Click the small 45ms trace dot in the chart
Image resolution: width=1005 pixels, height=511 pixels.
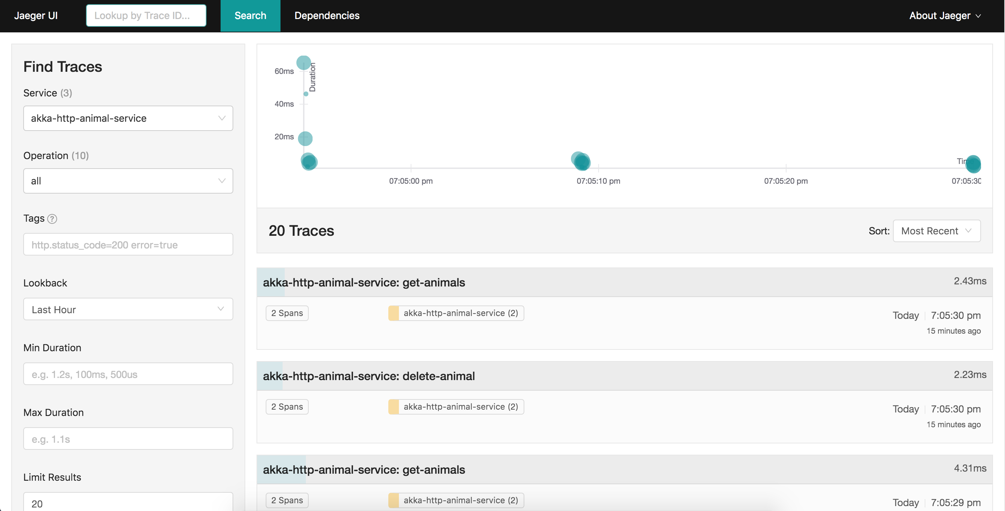coord(306,94)
